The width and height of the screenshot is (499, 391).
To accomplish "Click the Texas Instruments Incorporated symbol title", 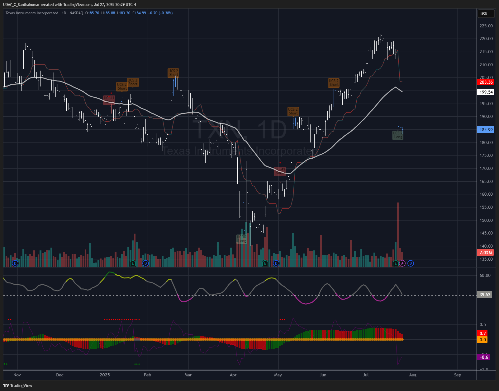I will click(32, 13).
